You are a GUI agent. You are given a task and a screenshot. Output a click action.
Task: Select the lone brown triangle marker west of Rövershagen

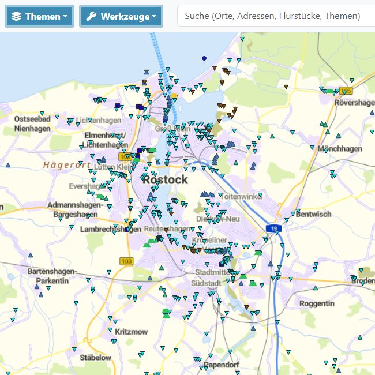click(x=286, y=87)
